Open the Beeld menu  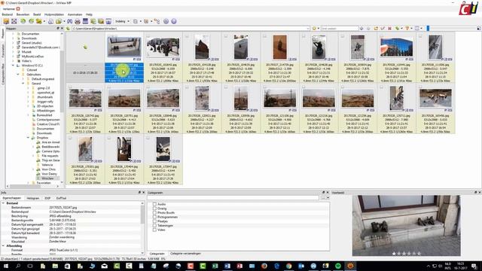point(37,14)
